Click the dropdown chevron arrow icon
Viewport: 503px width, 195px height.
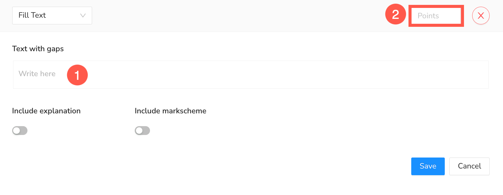(x=83, y=16)
